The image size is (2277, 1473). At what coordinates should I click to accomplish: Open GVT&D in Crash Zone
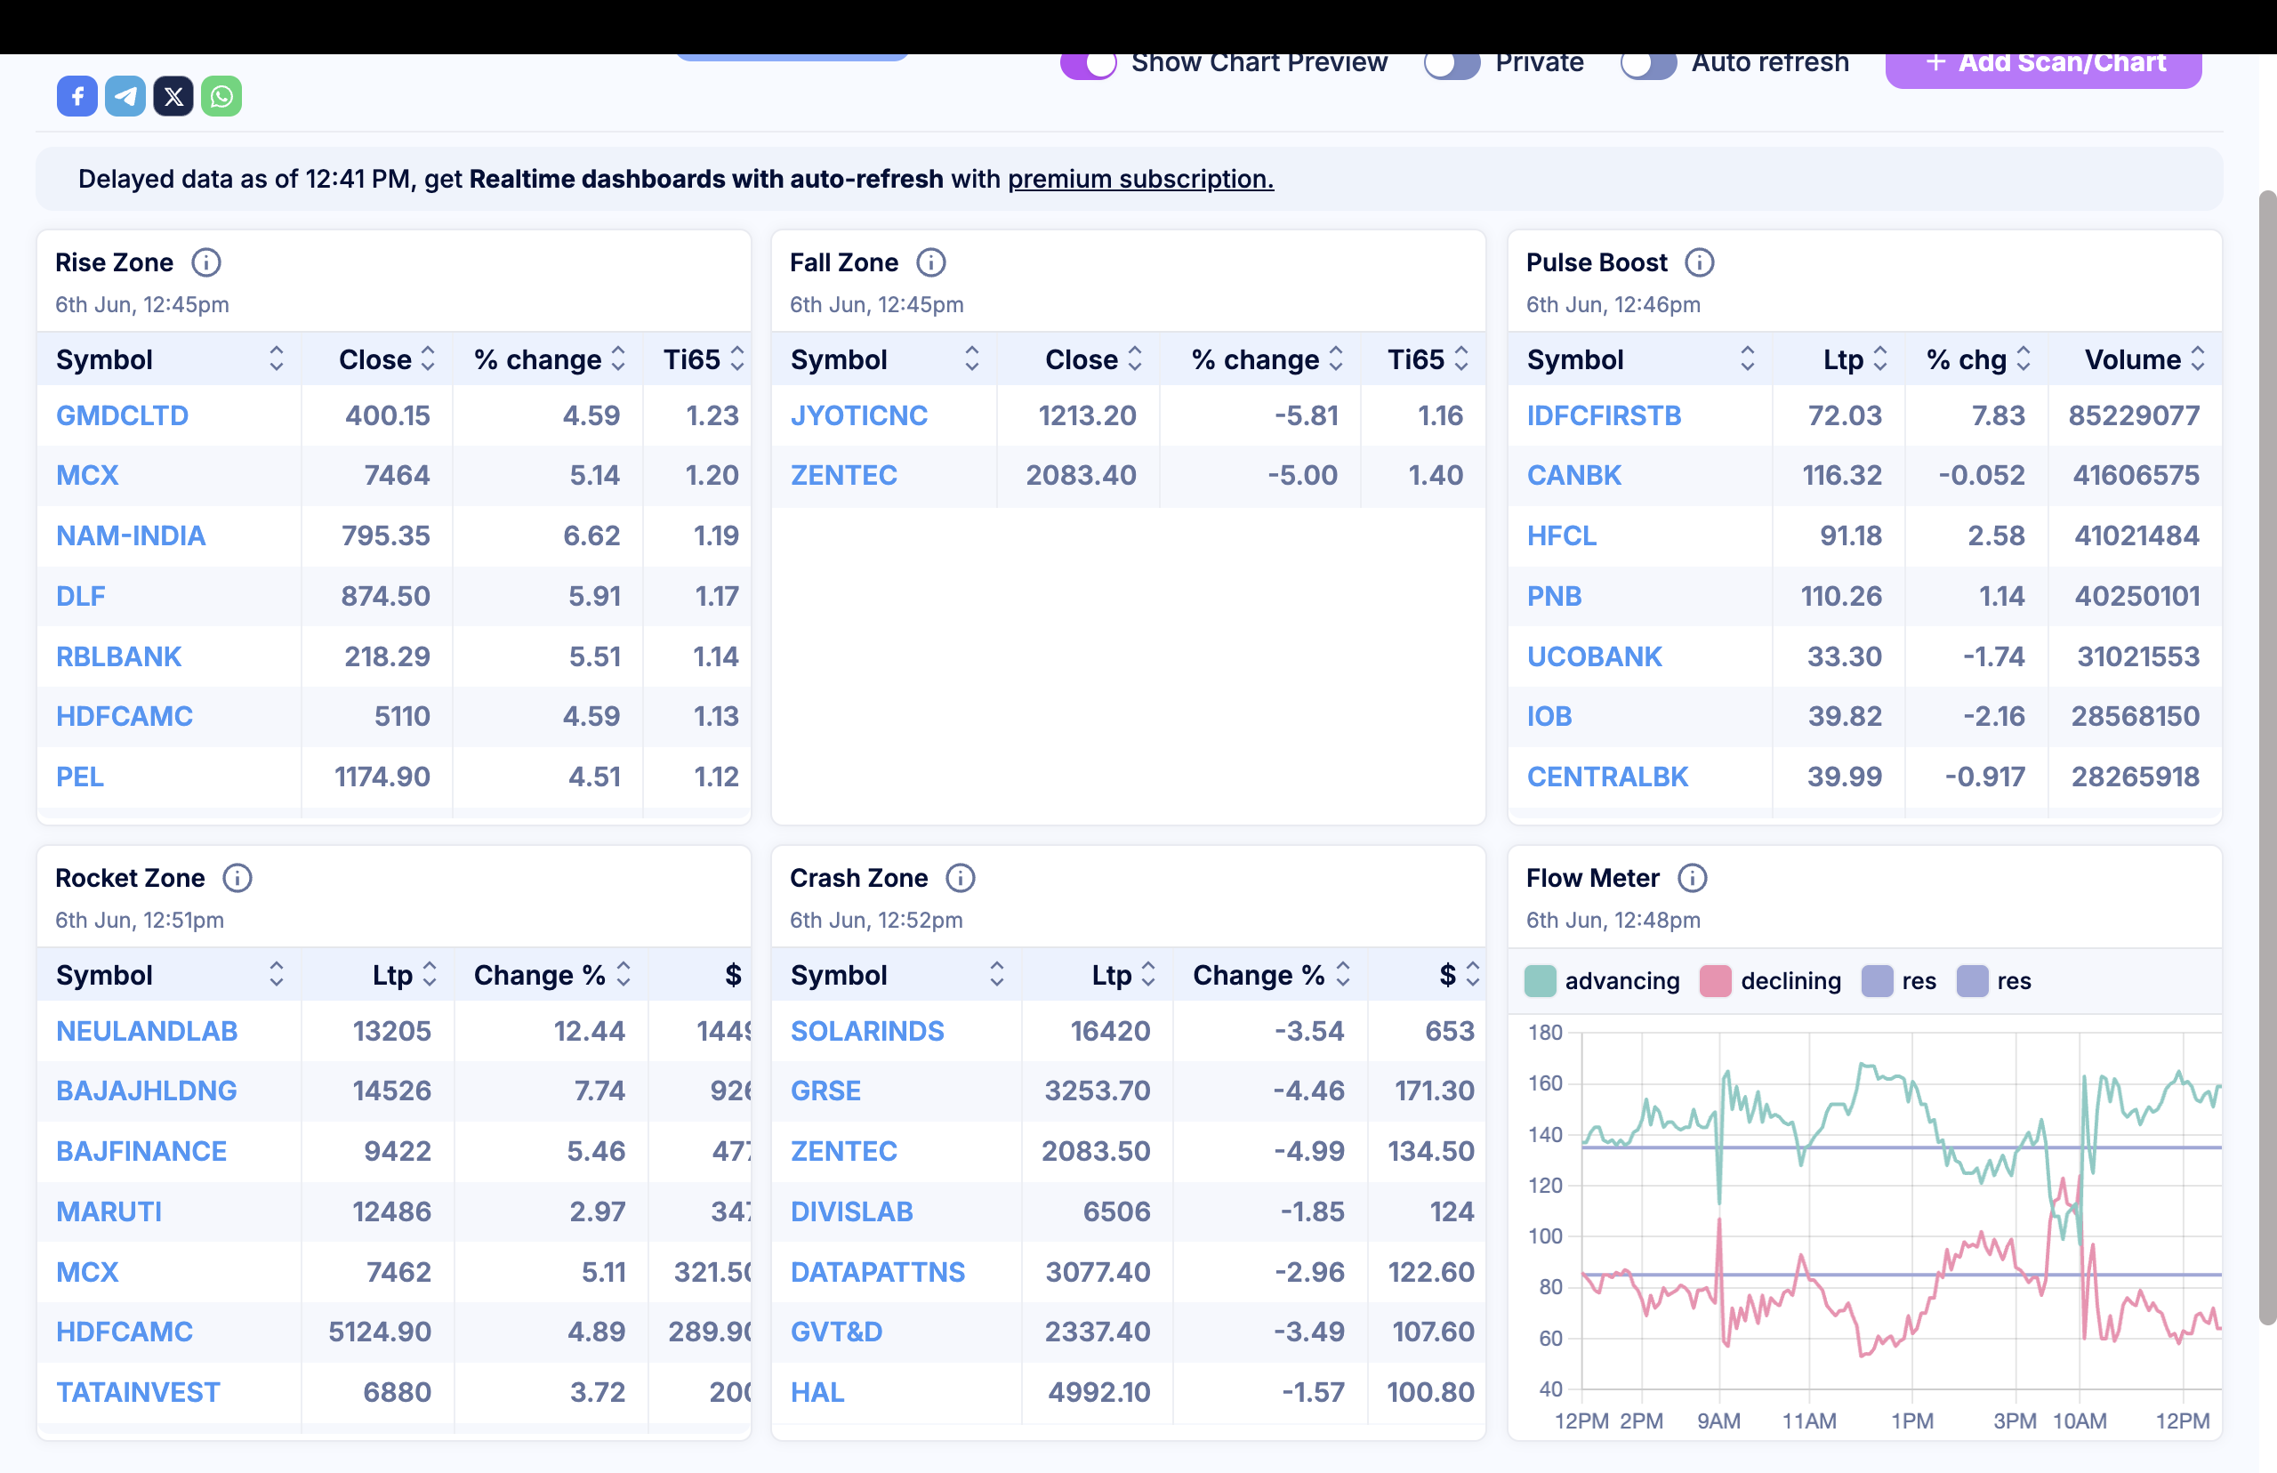click(837, 1332)
